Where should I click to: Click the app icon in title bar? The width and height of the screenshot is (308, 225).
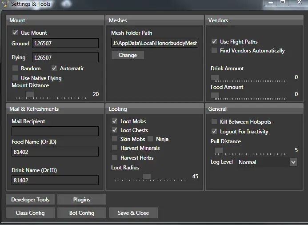click(5, 4)
